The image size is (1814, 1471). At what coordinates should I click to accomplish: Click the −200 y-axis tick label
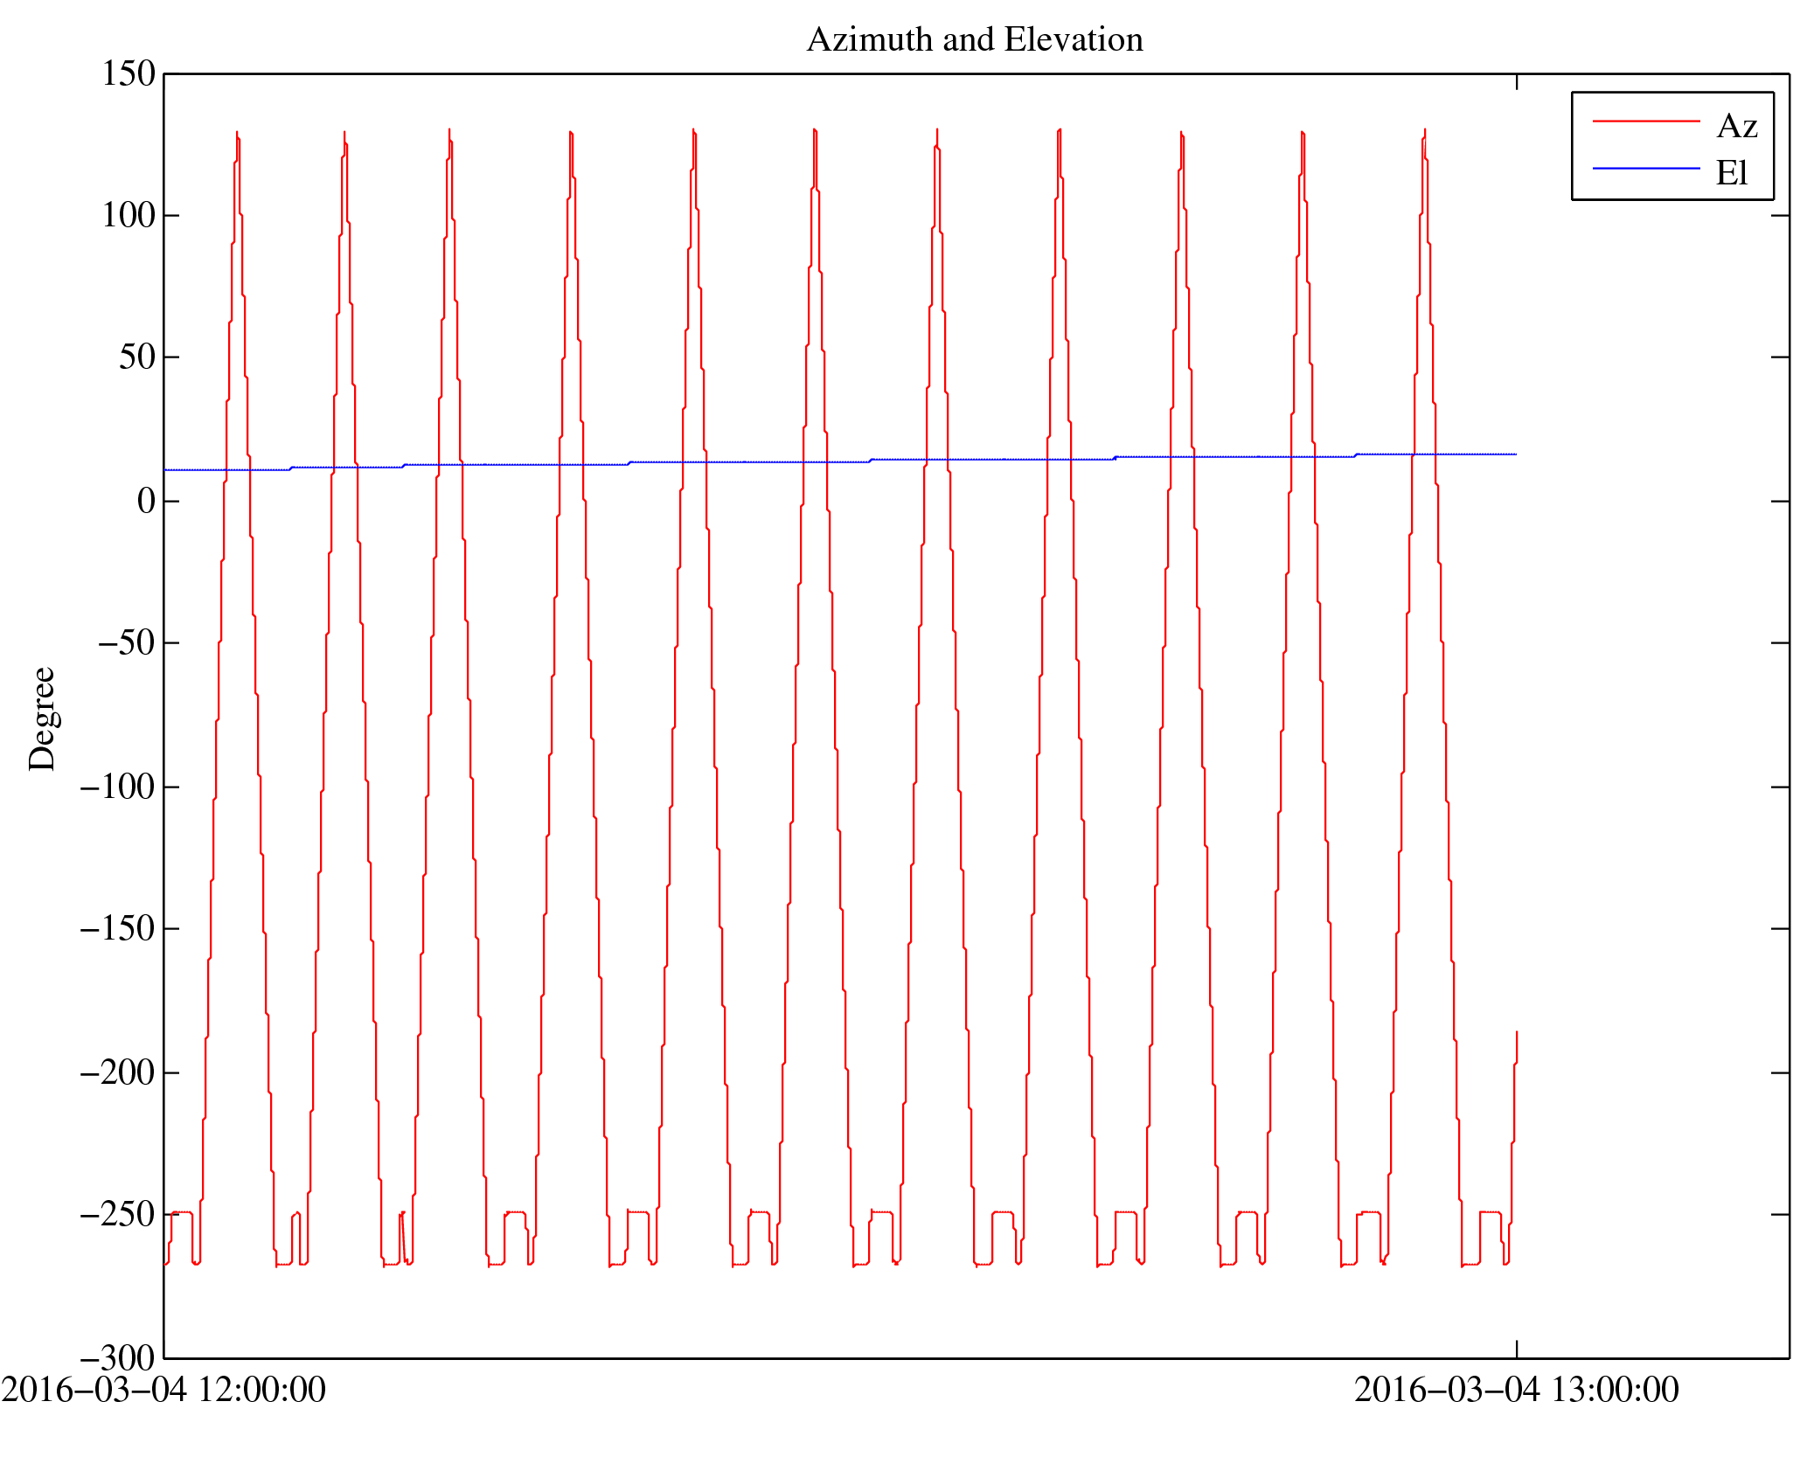(x=118, y=1072)
